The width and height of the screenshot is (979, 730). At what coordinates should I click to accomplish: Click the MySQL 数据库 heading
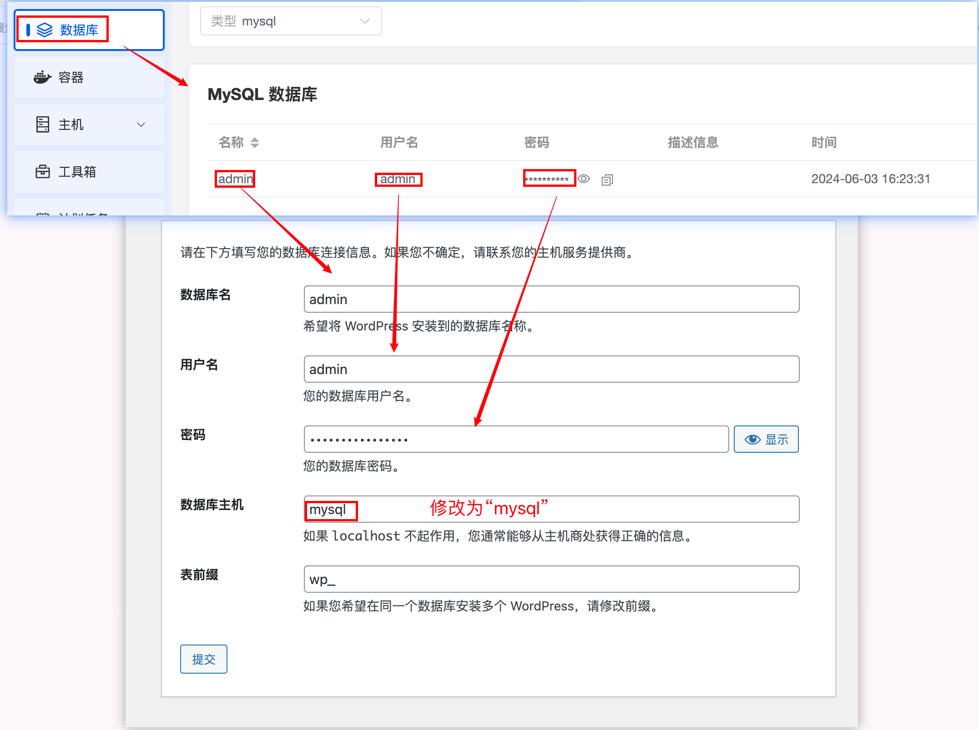[262, 94]
